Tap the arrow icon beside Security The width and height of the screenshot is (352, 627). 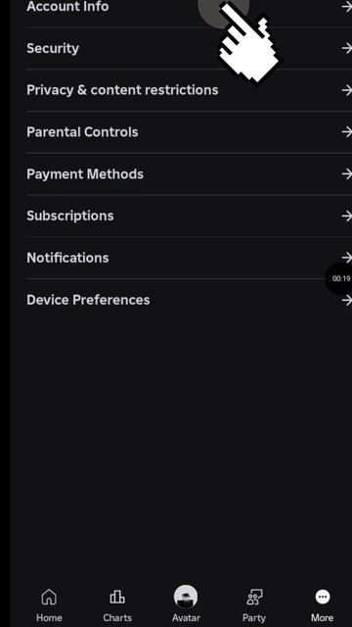(346, 48)
